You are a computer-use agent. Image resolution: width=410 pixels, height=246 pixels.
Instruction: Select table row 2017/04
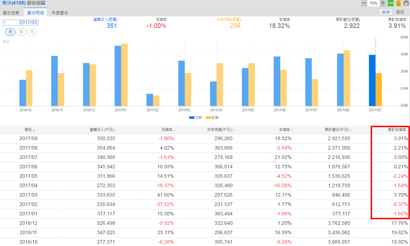[205, 186]
